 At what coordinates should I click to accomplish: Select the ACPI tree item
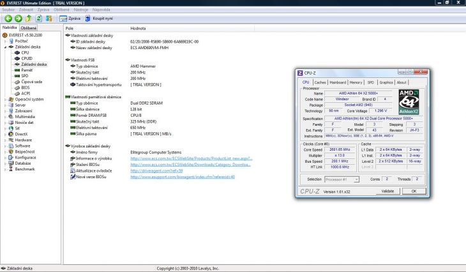(26, 93)
